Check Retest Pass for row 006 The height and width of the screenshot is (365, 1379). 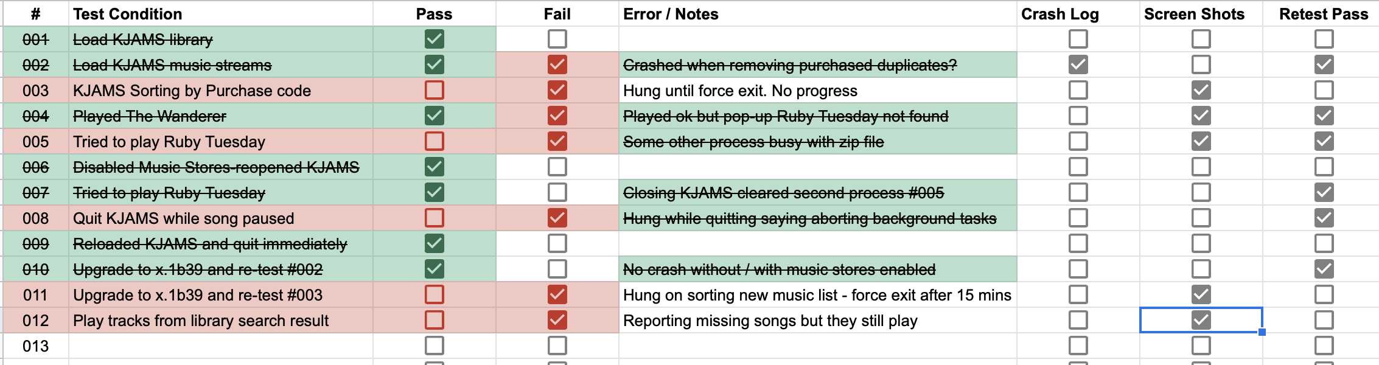(x=1324, y=167)
